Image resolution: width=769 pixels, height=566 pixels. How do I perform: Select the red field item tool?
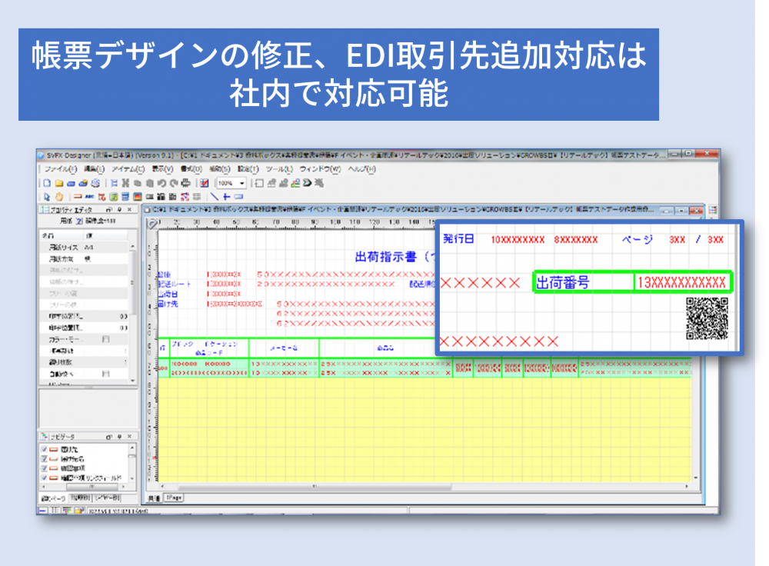(x=78, y=197)
